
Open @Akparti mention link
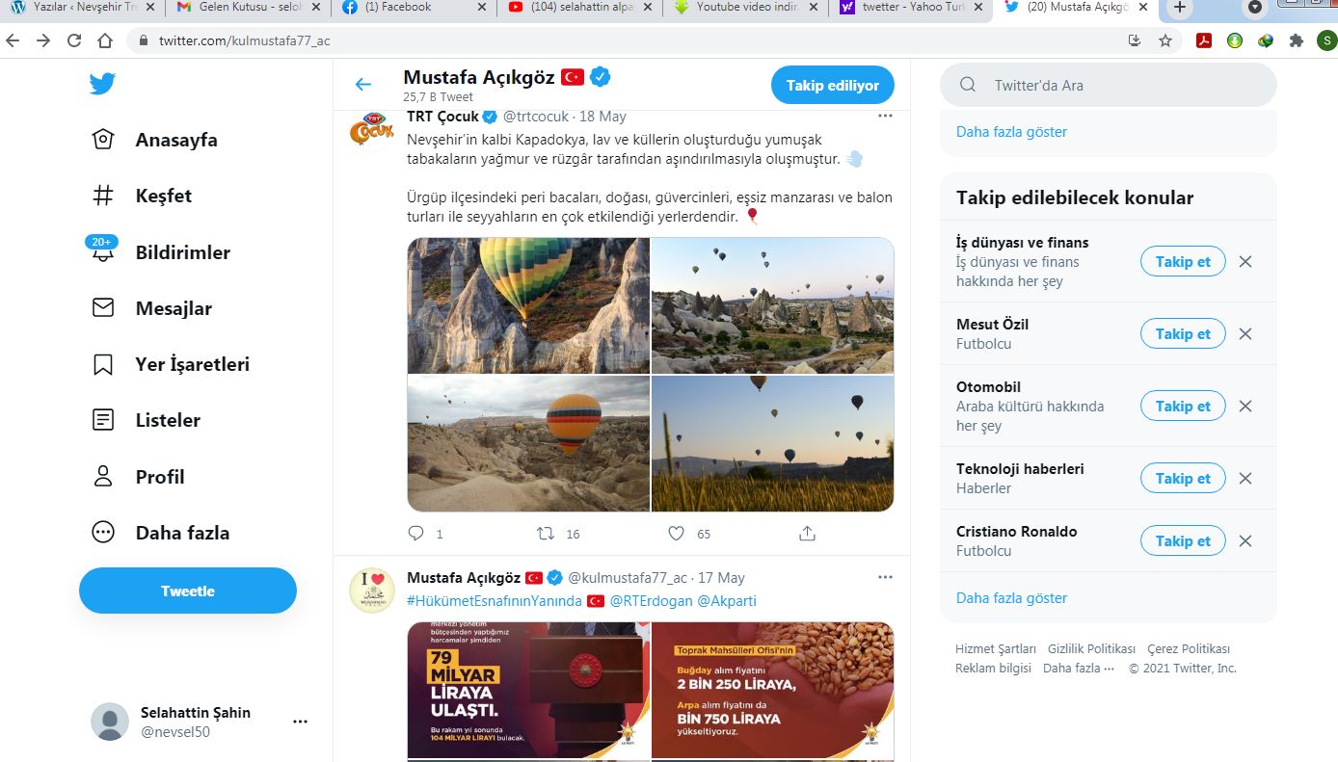click(727, 600)
